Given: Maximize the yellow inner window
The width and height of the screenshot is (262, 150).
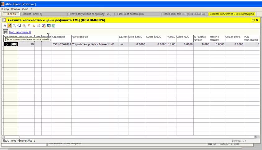Looking at the screenshot, I should (253, 20).
